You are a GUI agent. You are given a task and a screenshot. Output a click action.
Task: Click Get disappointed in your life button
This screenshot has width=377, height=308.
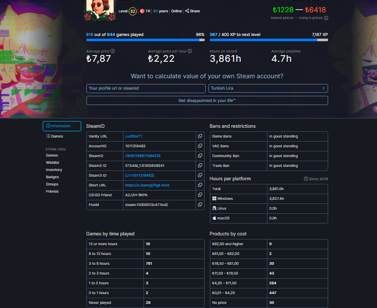[x=207, y=100]
